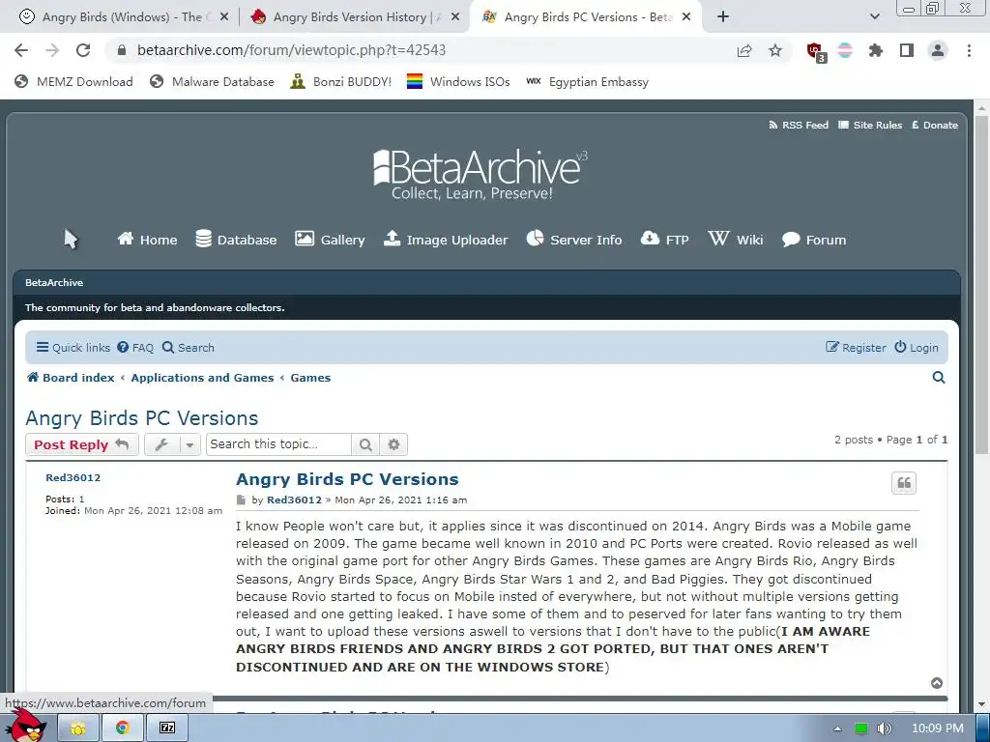The image size is (990, 742).
Task: Quote the first post with quote icon
Action: (904, 483)
